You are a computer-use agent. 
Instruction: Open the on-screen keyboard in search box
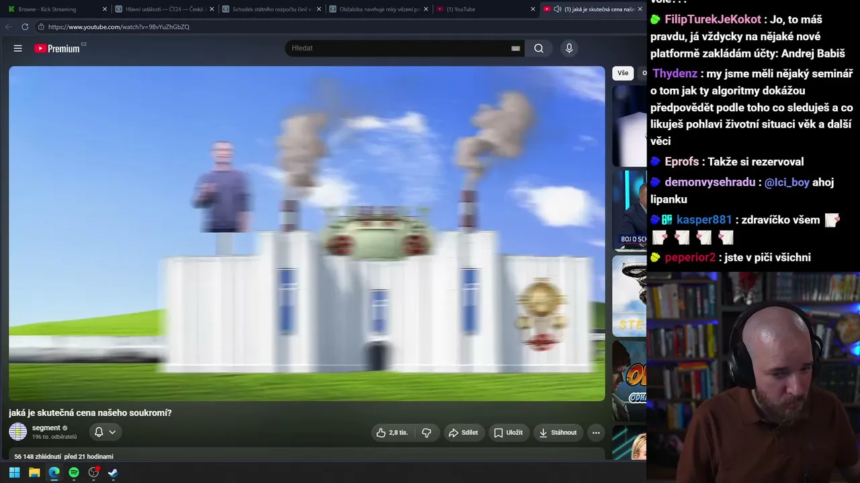coord(515,48)
